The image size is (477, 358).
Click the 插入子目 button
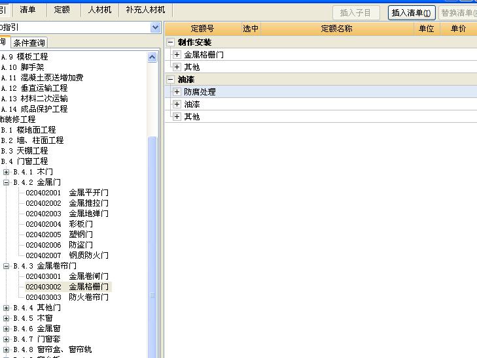(x=355, y=13)
